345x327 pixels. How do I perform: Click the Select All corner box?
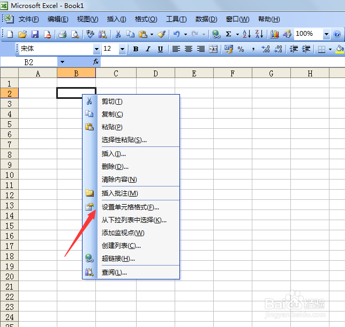tap(9, 73)
